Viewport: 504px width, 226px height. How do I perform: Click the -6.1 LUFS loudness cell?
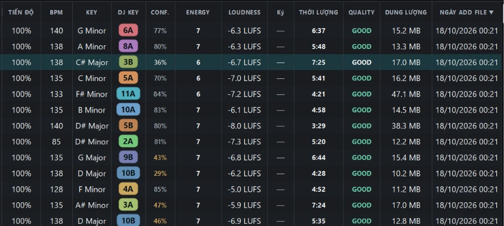[x=244, y=110]
